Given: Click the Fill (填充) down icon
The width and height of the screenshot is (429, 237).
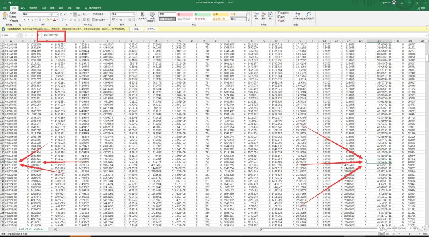Looking at the screenshot, I should click(278, 17).
